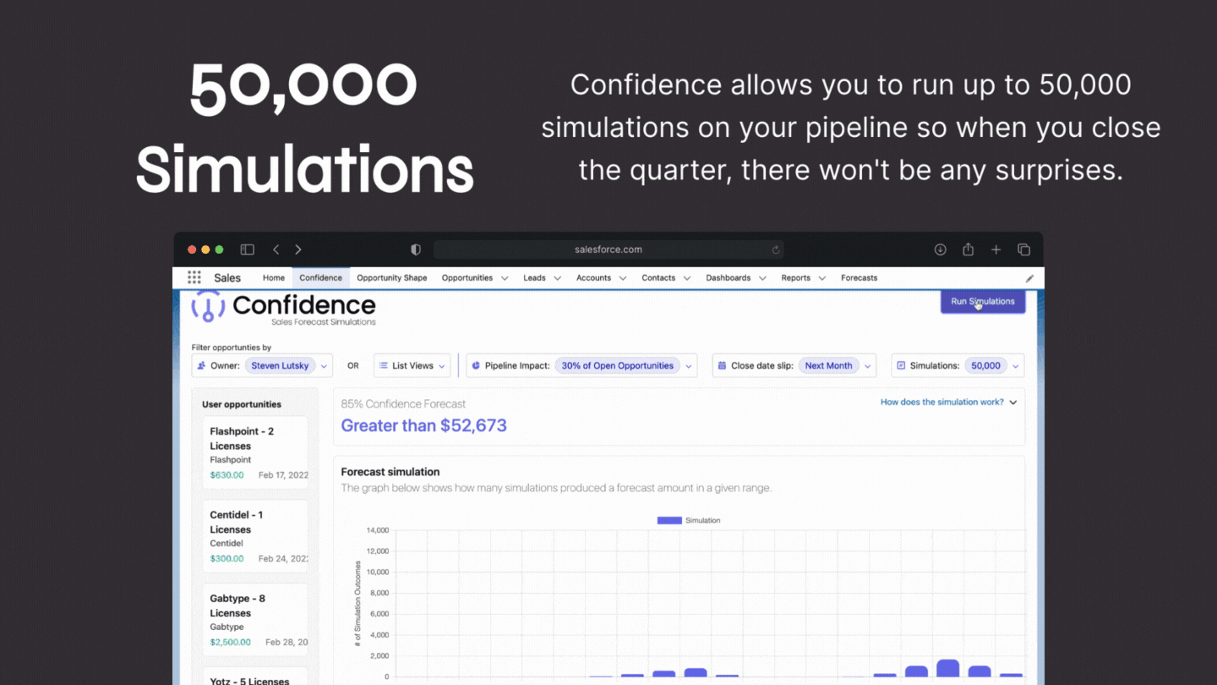The height and width of the screenshot is (685, 1217).
Task: Open the Centidel - 1 Licenses opportunity
Action: pyautogui.click(x=256, y=535)
